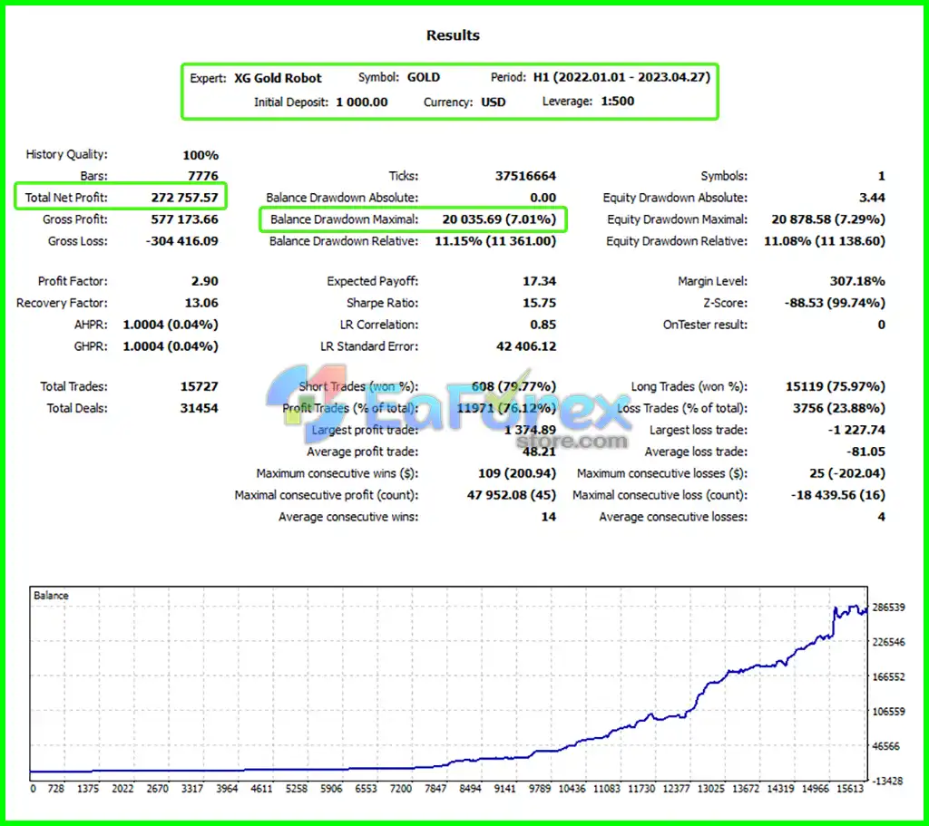Viewport: 929px width, 826px height.
Task: Click the symbol value "GOLD"
Action: [424, 78]
